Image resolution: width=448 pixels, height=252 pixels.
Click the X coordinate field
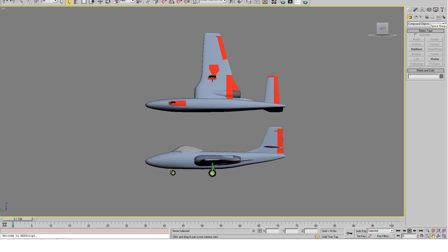272,231
